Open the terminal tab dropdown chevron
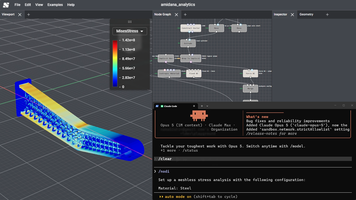Image resolution: width=356 pixels, height=200 pixels. point(207,106)
